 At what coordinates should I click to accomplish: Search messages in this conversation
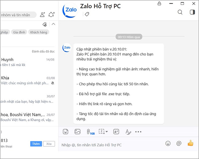coord(180,12)
